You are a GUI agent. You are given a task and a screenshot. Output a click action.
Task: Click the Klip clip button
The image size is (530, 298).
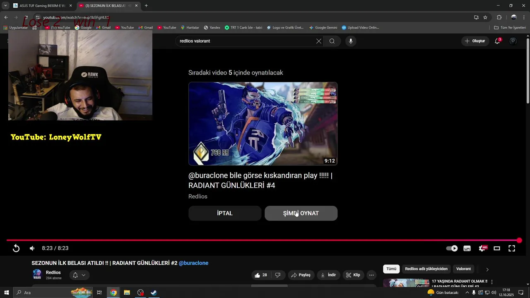coord(353,275)
